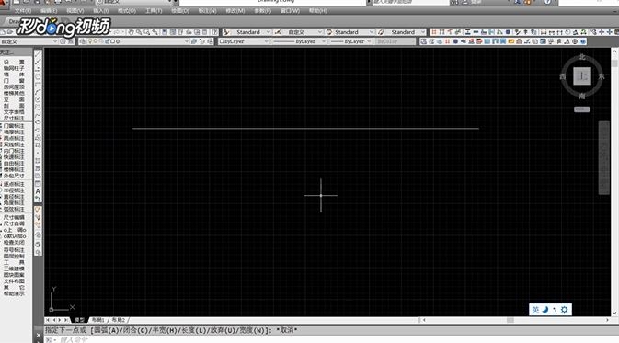The height and width of the screenshot is (343, 619).
Task: Click 尺寸编辑 in Tianzheng panel
Action: coord(14,218)
